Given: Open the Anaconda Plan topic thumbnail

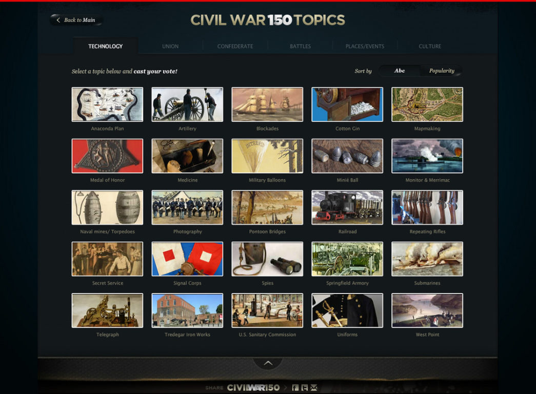Looking at the screenshot, I should (107, 104).
